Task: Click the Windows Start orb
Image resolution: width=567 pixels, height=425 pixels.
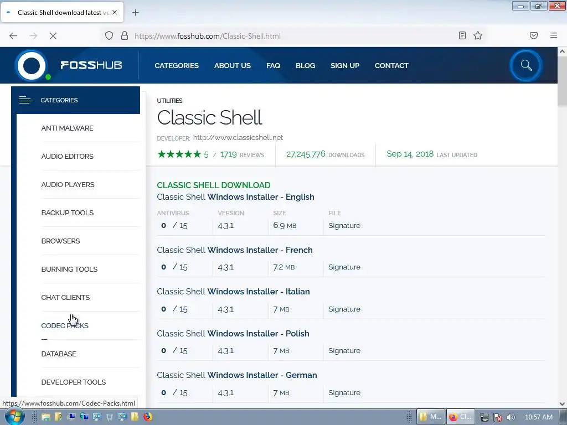Action: pos(14,417)
